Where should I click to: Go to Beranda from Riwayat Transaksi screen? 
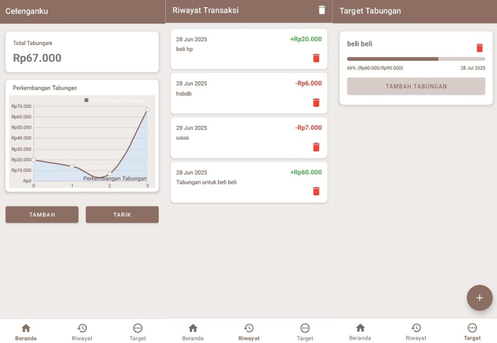tap(193, 332)
